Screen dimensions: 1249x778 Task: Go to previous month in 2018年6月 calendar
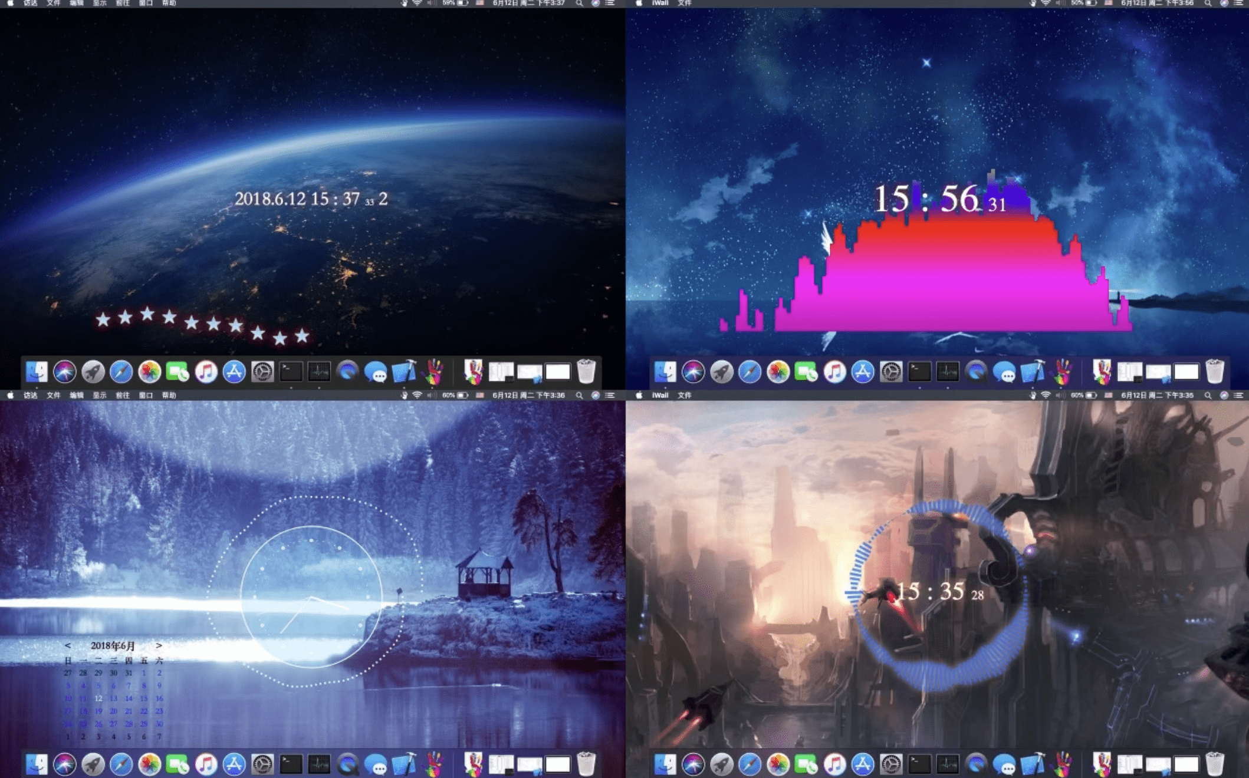pos(68,646)
